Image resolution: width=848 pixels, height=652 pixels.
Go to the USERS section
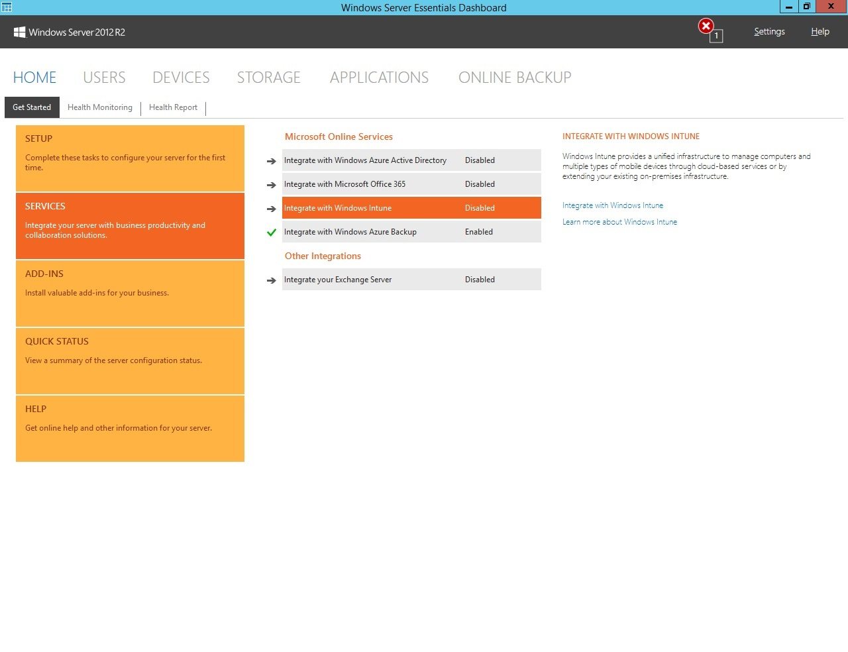click(x=104, y=78)
